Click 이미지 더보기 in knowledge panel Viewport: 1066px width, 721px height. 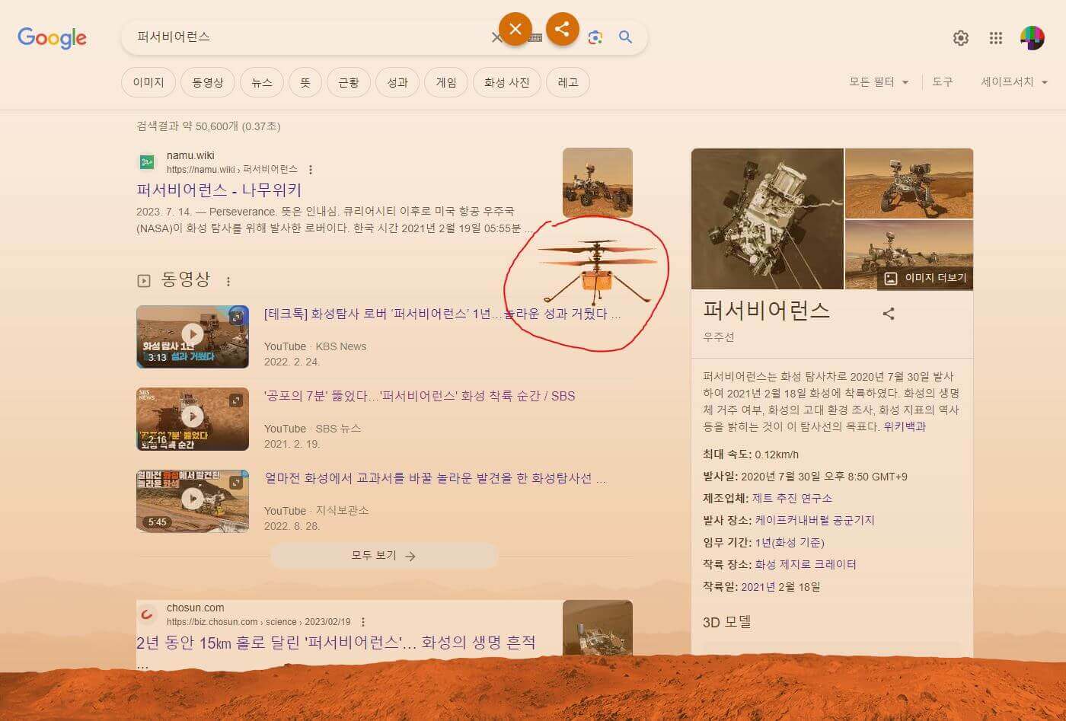pyautogui.click(x=926, y=279)
